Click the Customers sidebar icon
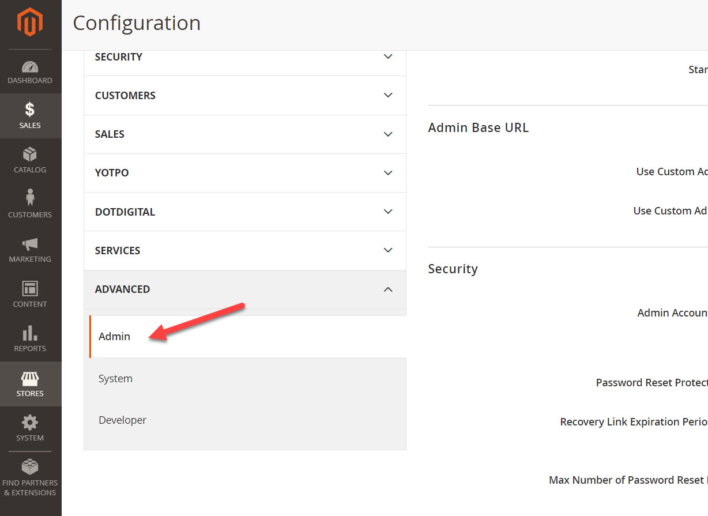 pyautogui.click(x=30, y=205)
